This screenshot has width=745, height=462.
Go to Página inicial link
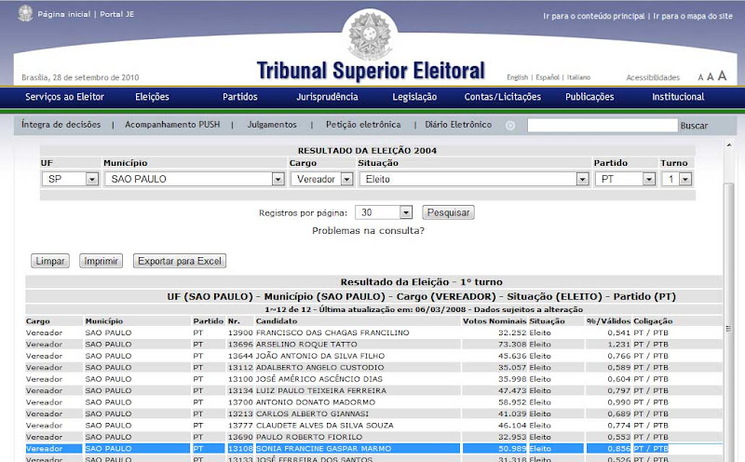coord(64,14)
